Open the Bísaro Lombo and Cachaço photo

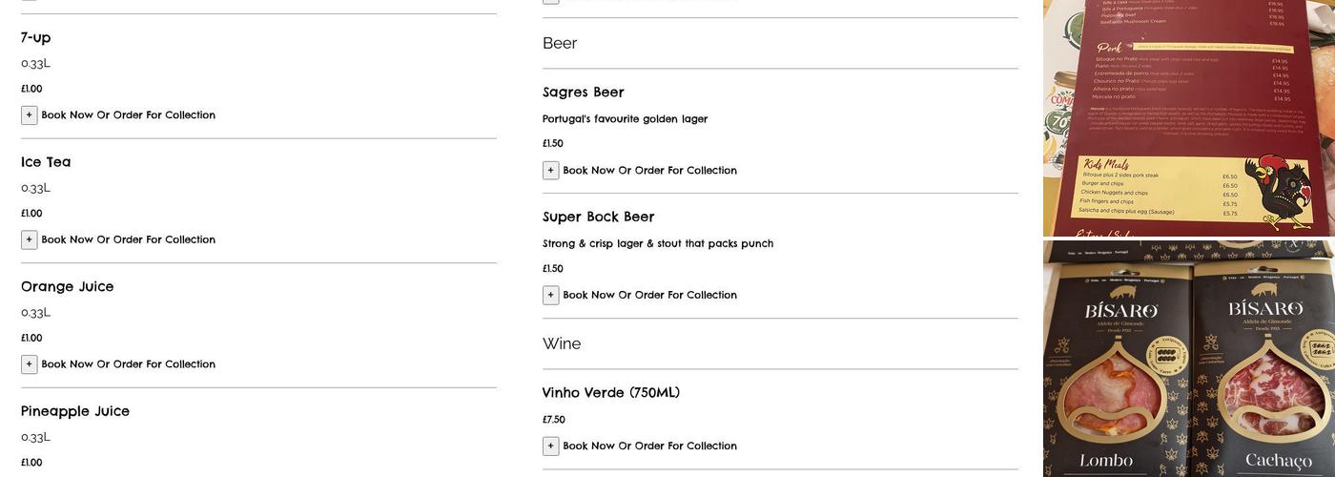tap(1188, 359)
